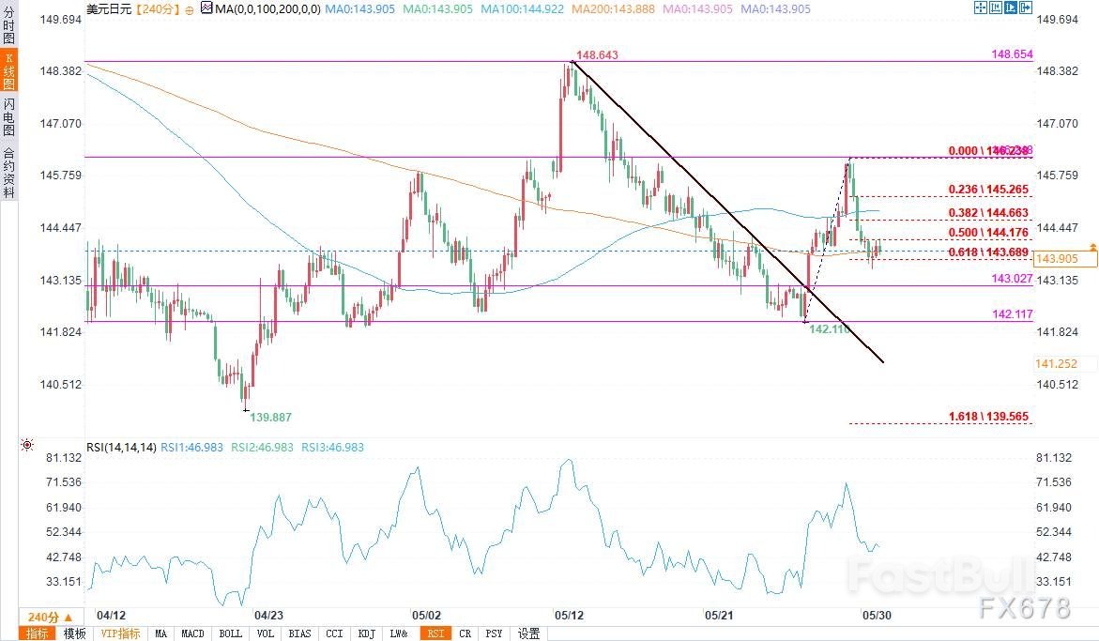Select the 模板 tab at bottom
The image size is (1099, 641).
pyautogui.click(x=74, y=633)
